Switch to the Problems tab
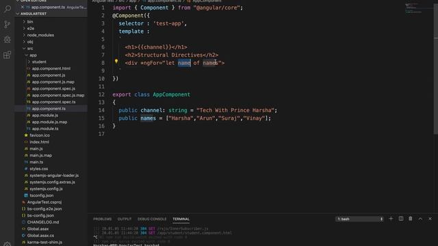438x246 pixels. (x=102, y=219)
